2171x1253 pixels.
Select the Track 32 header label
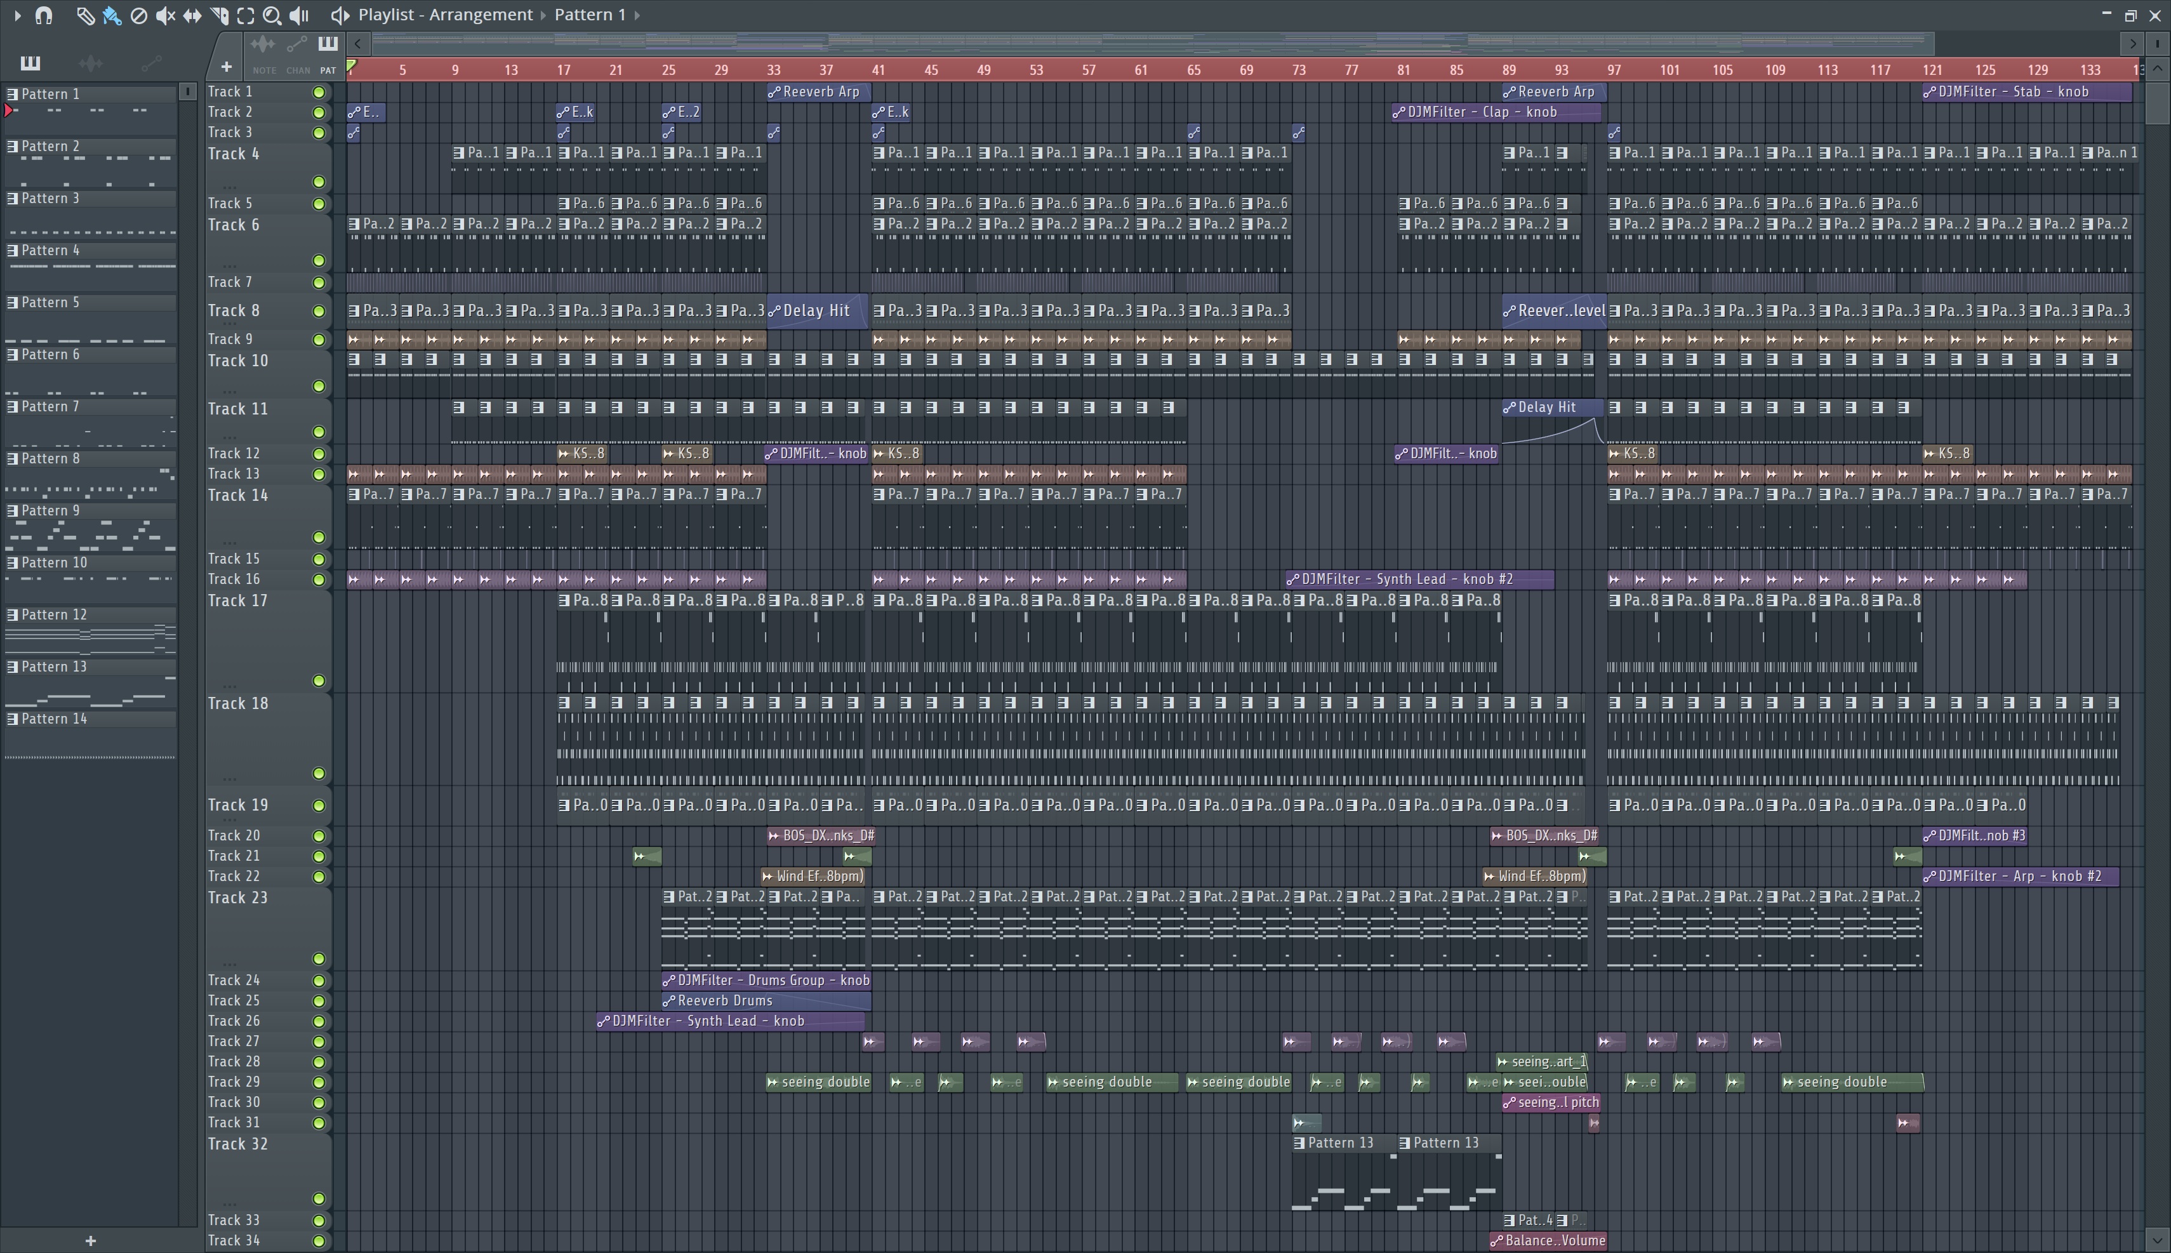pyautogui.click(x=237, y=1144)
